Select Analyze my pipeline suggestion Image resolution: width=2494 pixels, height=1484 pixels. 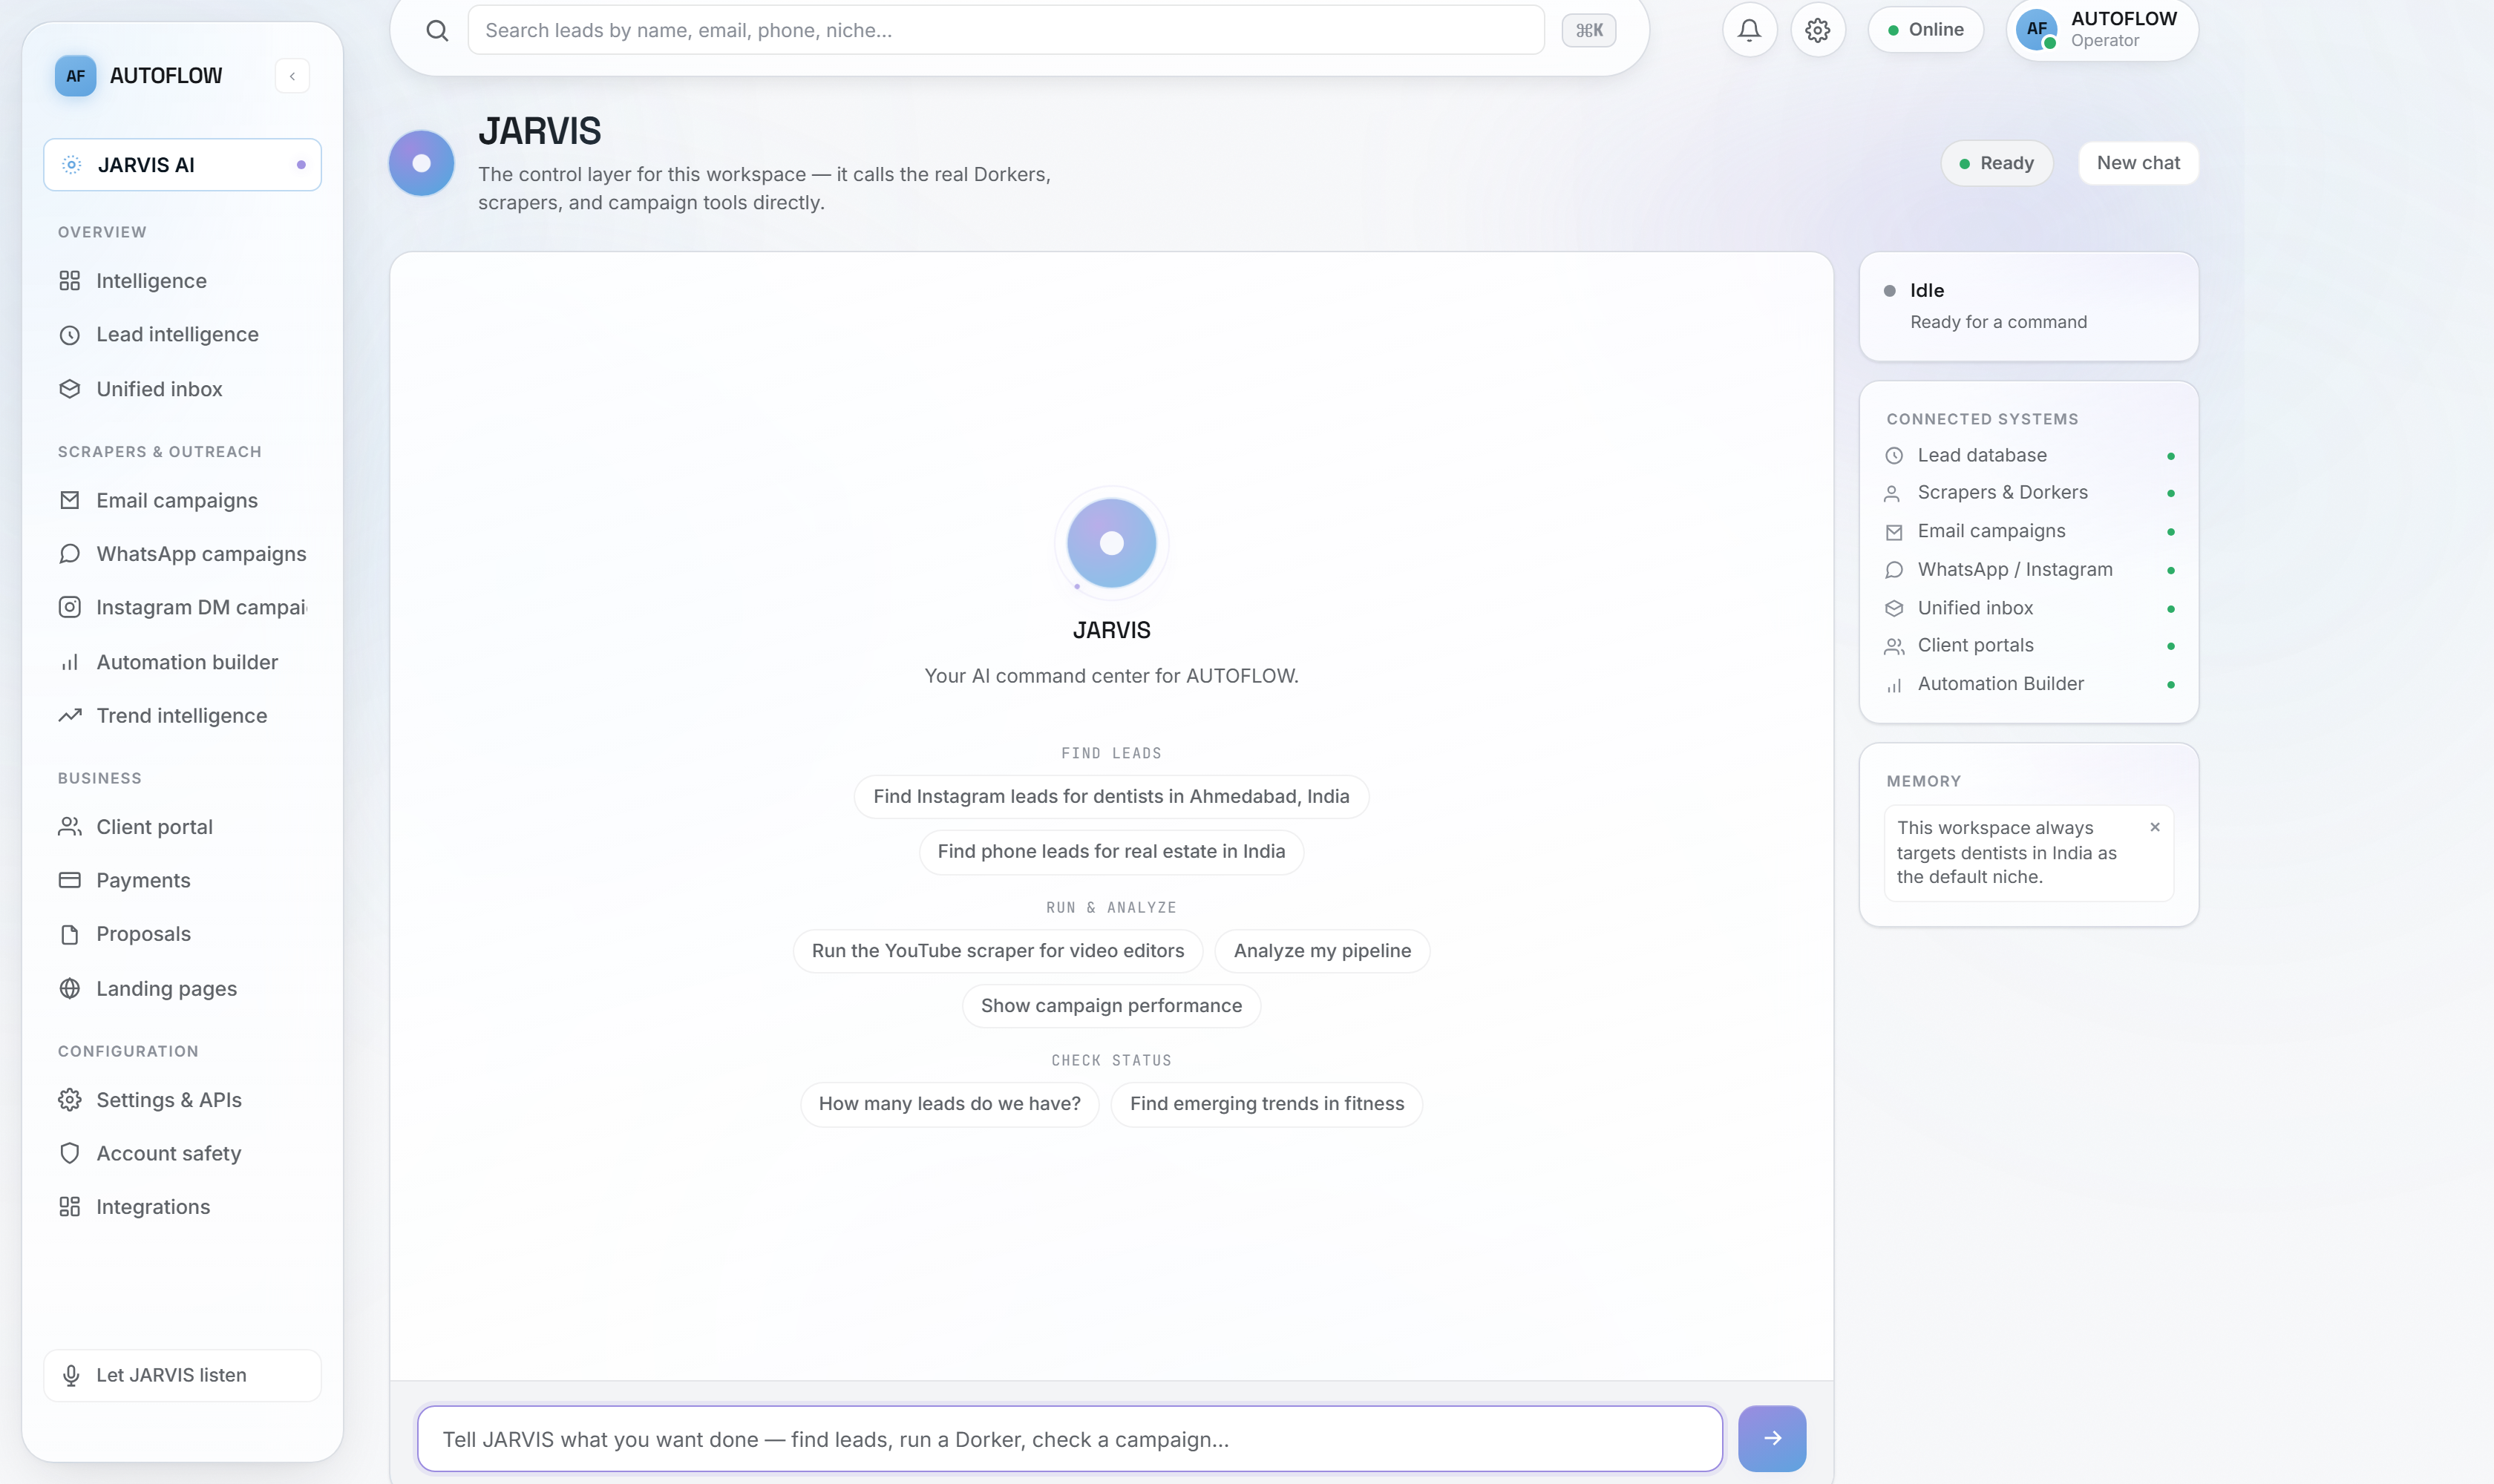1321,951
